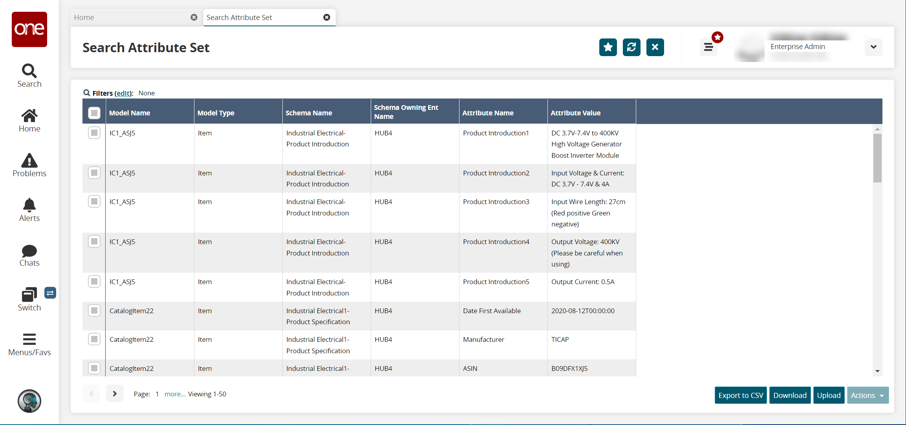The width and height of the screenshot is (906, 425).
Task: Click the Switch windows icon
Action: 29,295
